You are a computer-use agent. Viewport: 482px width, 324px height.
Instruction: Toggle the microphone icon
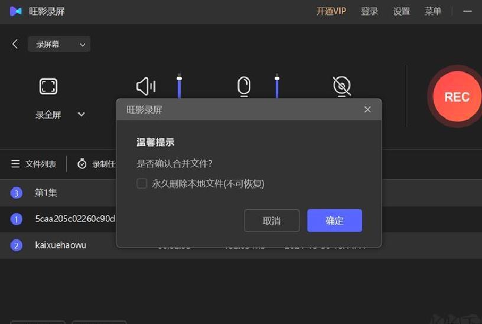tap(244, 87)
